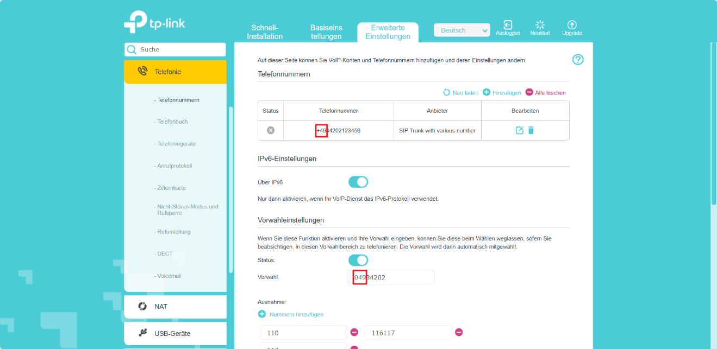
Task: Click the Ausloggen logout icon
Action: (x=507, y=26)
